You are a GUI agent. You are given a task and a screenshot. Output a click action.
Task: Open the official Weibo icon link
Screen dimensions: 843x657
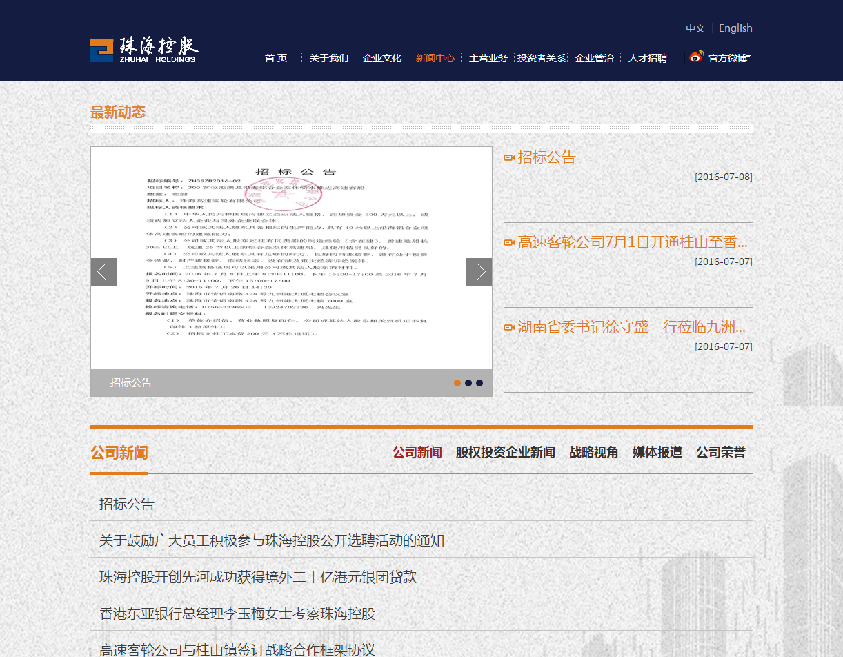point(697,57)
